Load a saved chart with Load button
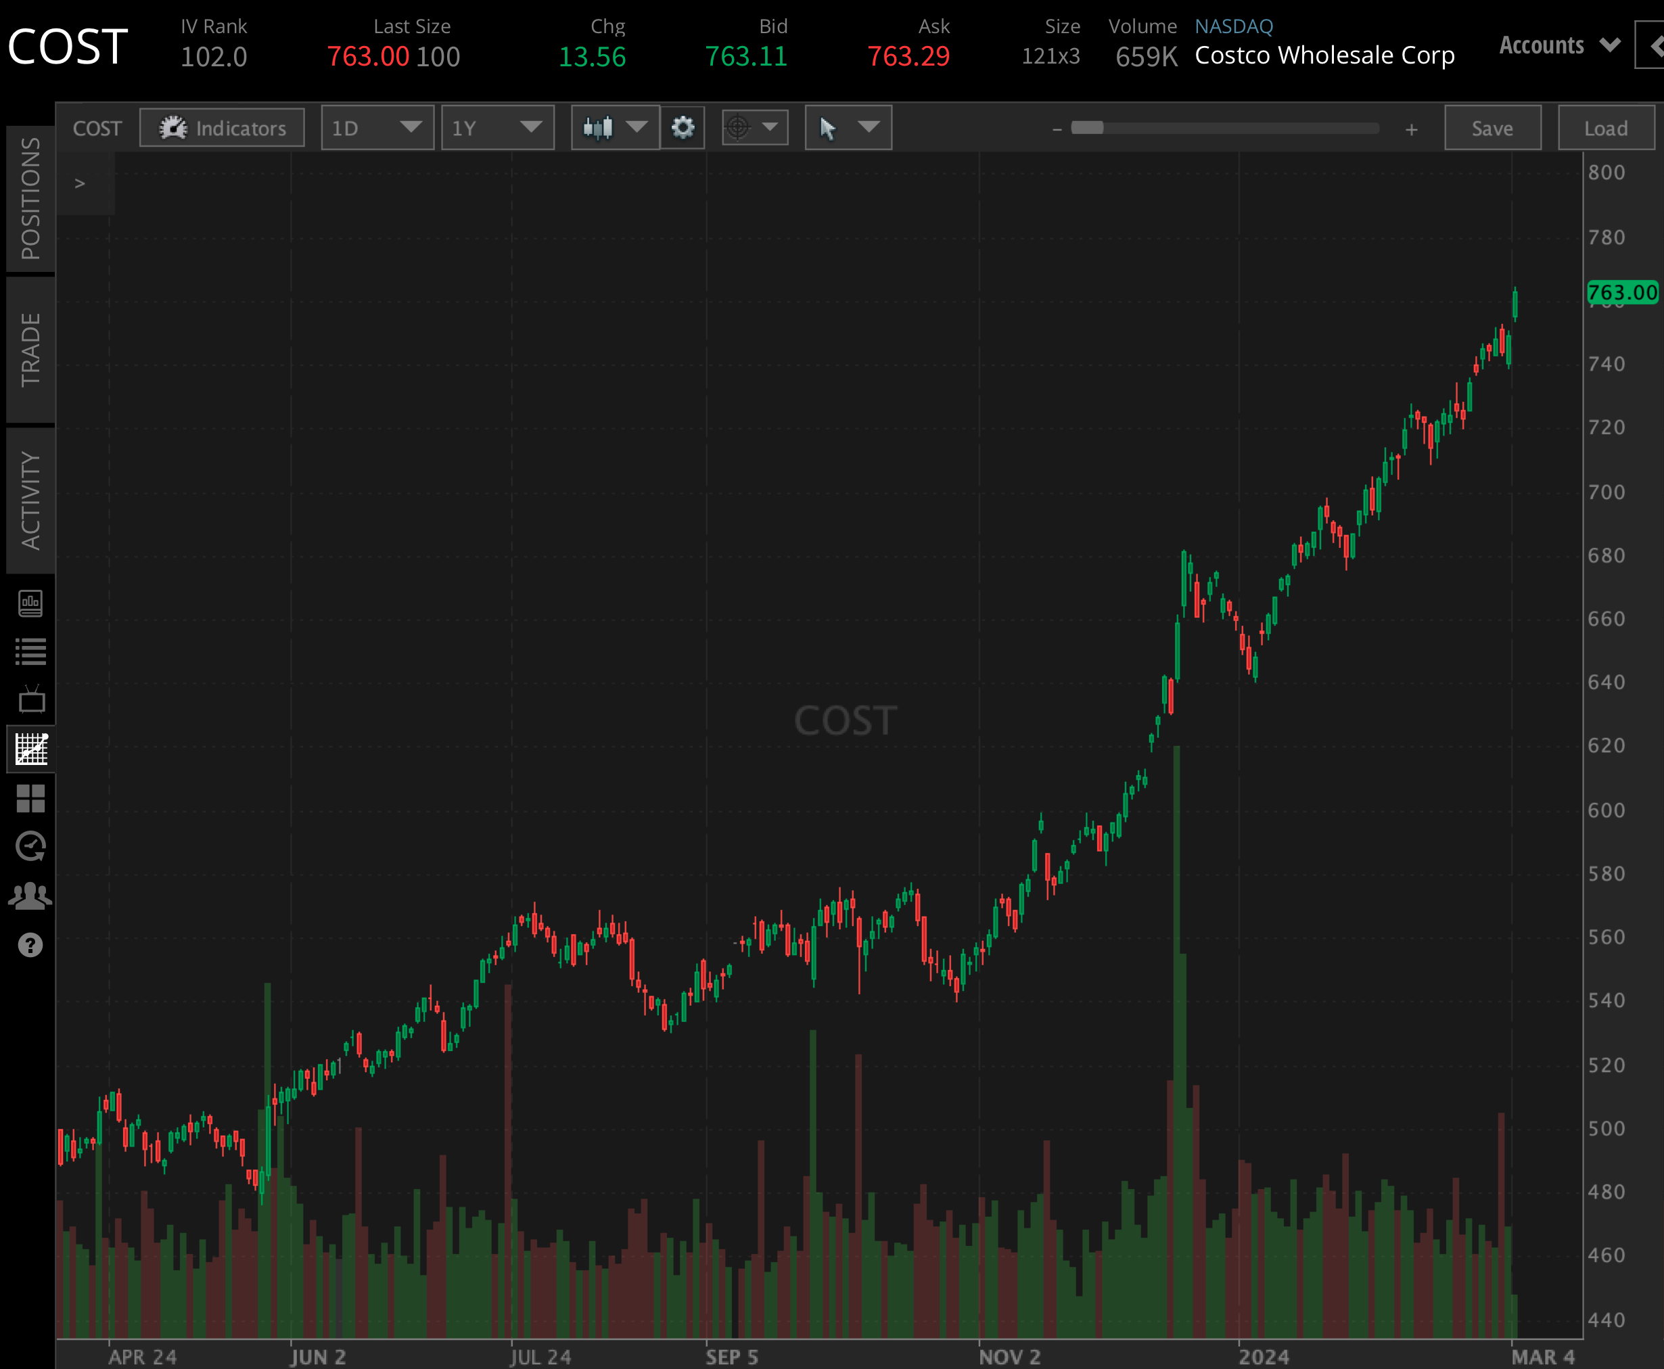Viewport: 1664px width, 1369px height. click(1607, 127)
